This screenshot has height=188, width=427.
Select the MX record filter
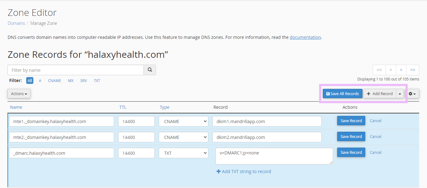[x=71, y=80]
